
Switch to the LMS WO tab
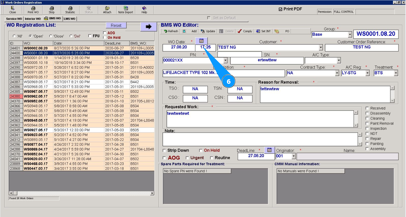70,19
